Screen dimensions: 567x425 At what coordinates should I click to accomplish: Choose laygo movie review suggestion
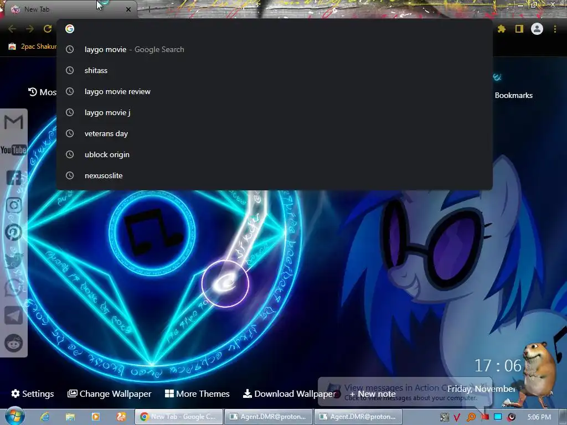[x=275, y=91]
